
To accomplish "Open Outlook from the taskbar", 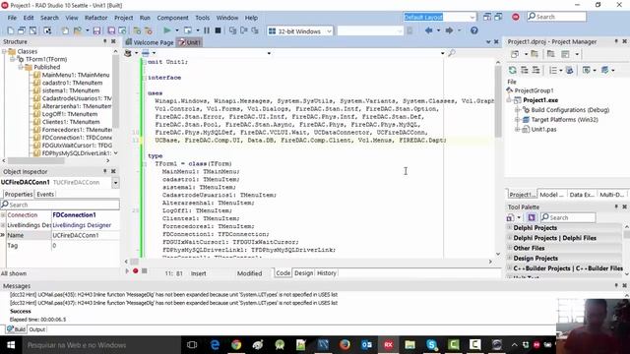I will pos(366,345).
